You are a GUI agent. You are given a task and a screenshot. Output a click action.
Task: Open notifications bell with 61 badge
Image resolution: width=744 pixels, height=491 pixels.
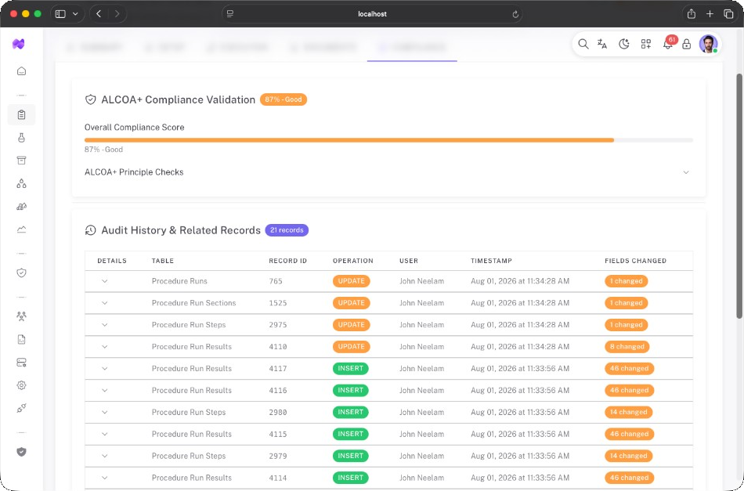pyautogui.click(x=668, y=44)
